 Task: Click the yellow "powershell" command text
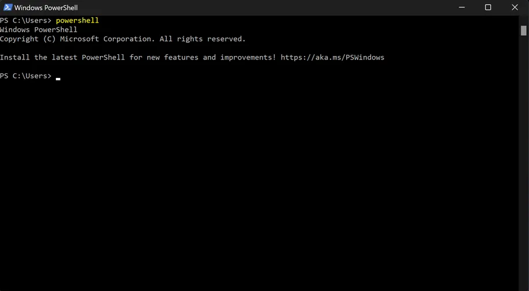[x=77, y=21]
